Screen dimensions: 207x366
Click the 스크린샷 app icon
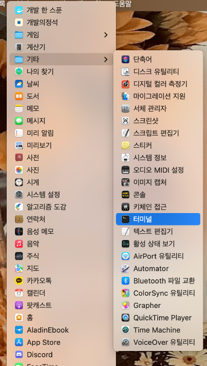125,121
